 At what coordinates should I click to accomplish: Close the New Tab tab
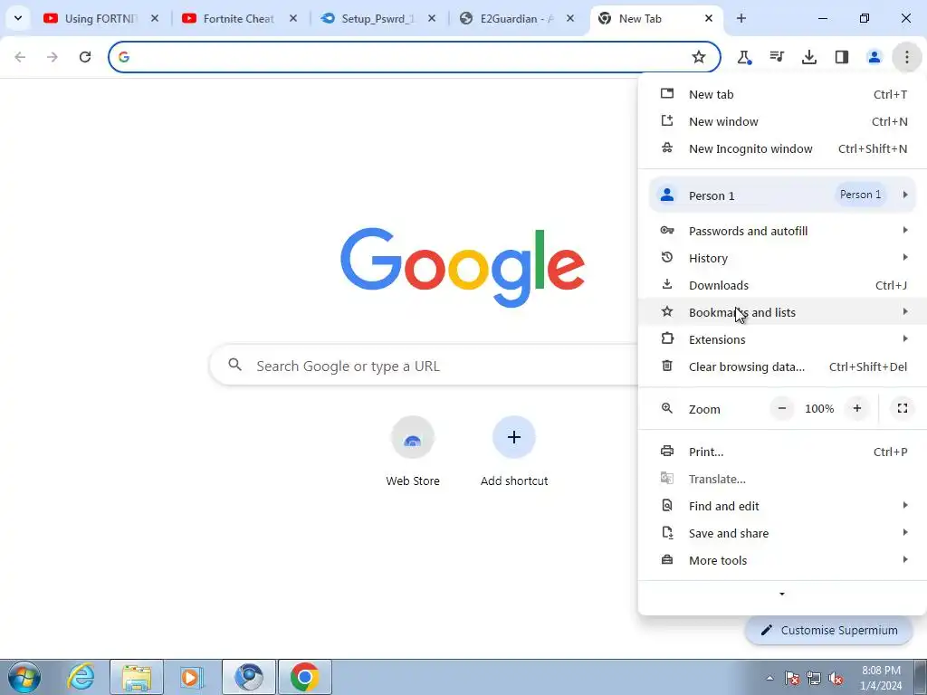[709, 18]
